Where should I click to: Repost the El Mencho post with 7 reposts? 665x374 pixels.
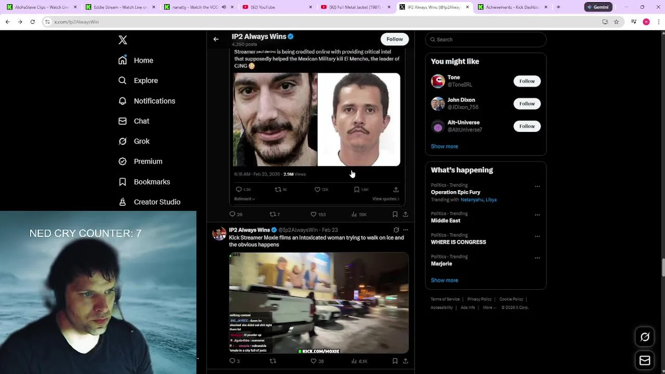pyautogui.click(x=274, y=214)
